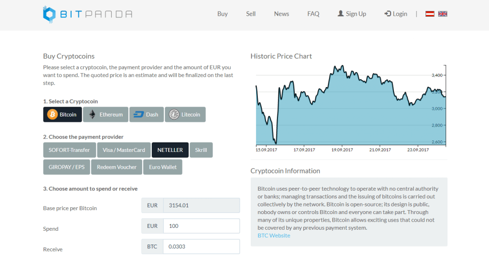The height and width of the screenshot is (257, 489).
Task: Click the Buy Cryptocoins heading
Action: (69, 56)
